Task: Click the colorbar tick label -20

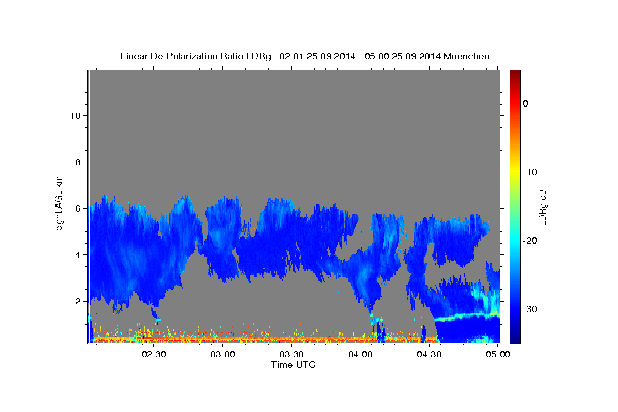Action: 530,241
